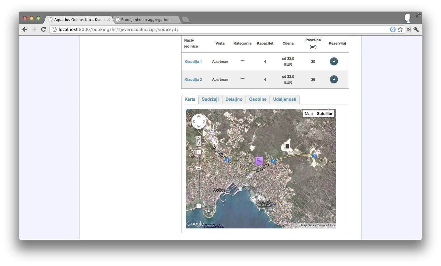Image resolution: width=441 pixels, height=266 pixels.
Task: Switch map view to Map mode
Action: tap(309, 114)
